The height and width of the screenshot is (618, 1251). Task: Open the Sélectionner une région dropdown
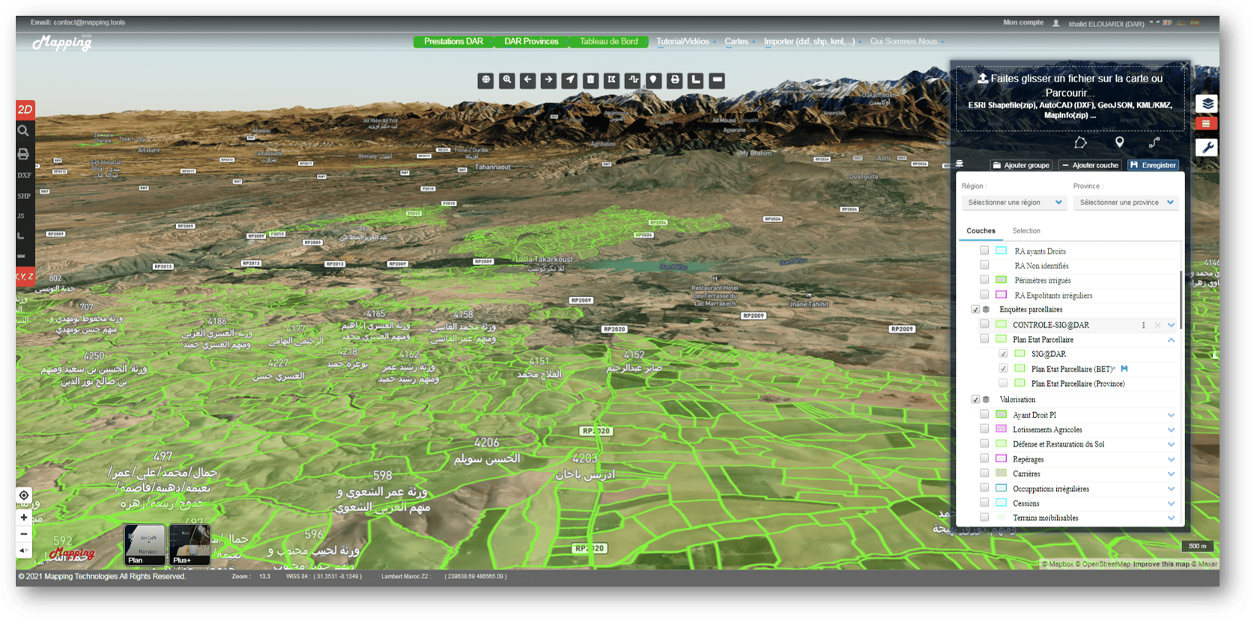(1014, 203)
